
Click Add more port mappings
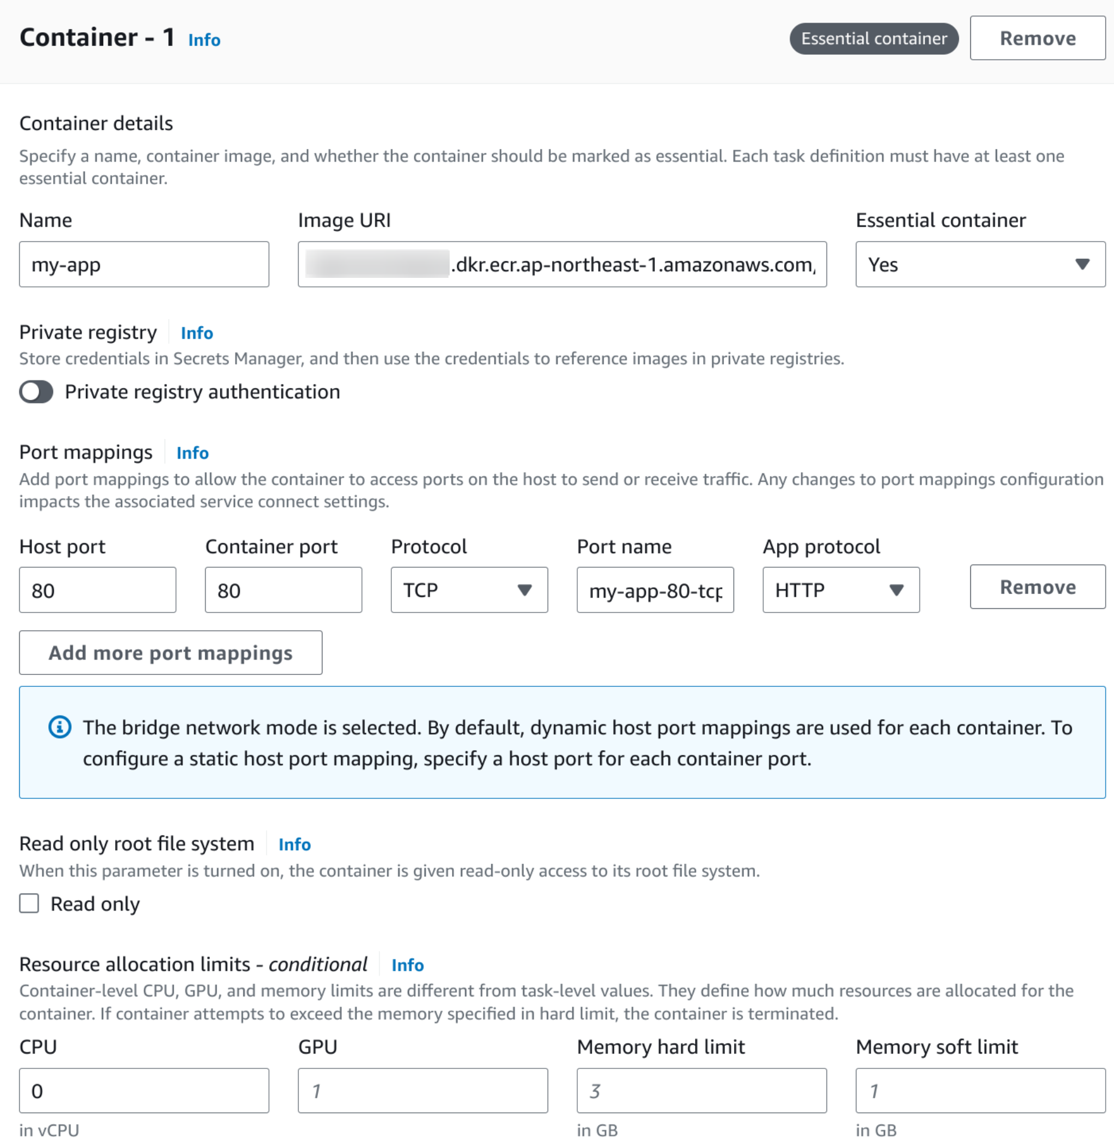171,652
